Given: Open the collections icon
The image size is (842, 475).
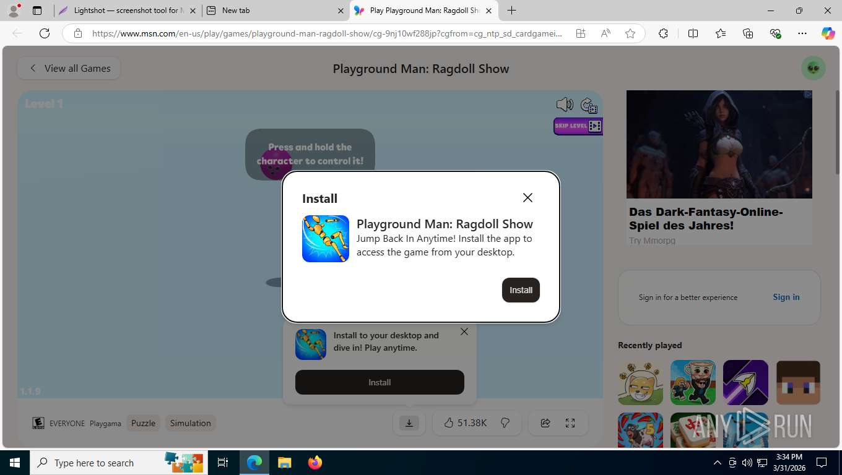Looking at the screenshot, I should 748,33.
